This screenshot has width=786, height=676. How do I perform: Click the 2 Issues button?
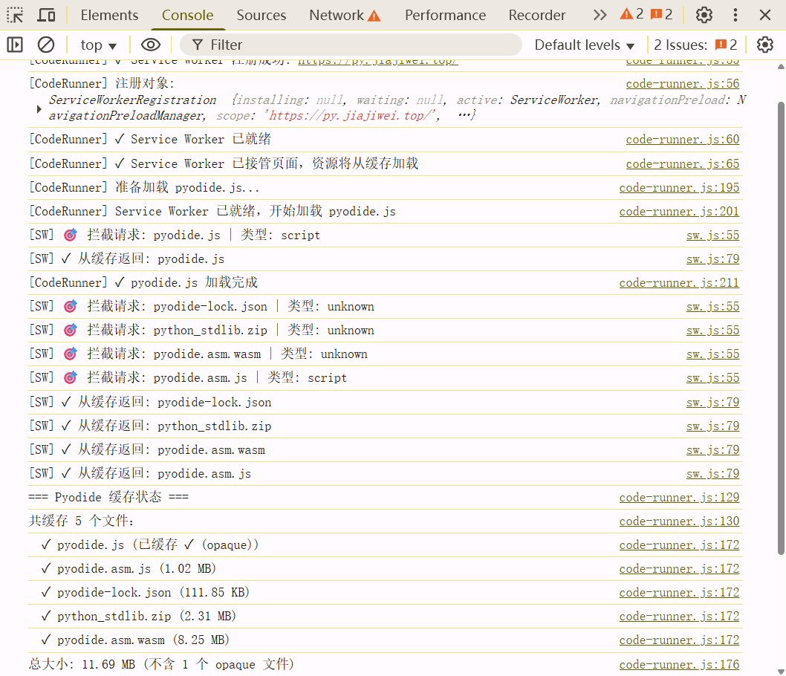[x=695, y=45]
